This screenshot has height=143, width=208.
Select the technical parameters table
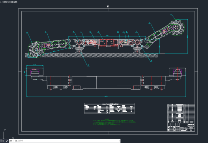coord(110,108)
